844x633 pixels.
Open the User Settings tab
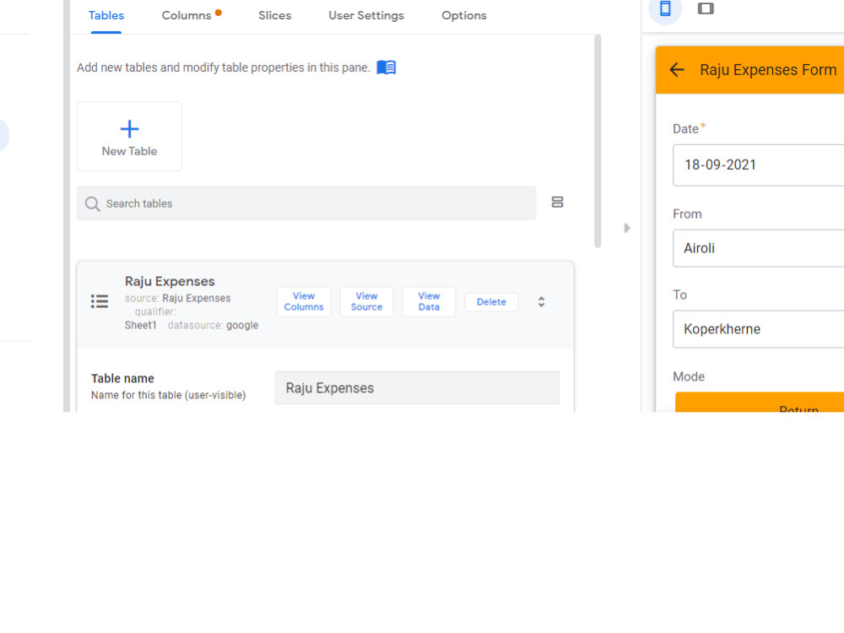coord(366,15)
